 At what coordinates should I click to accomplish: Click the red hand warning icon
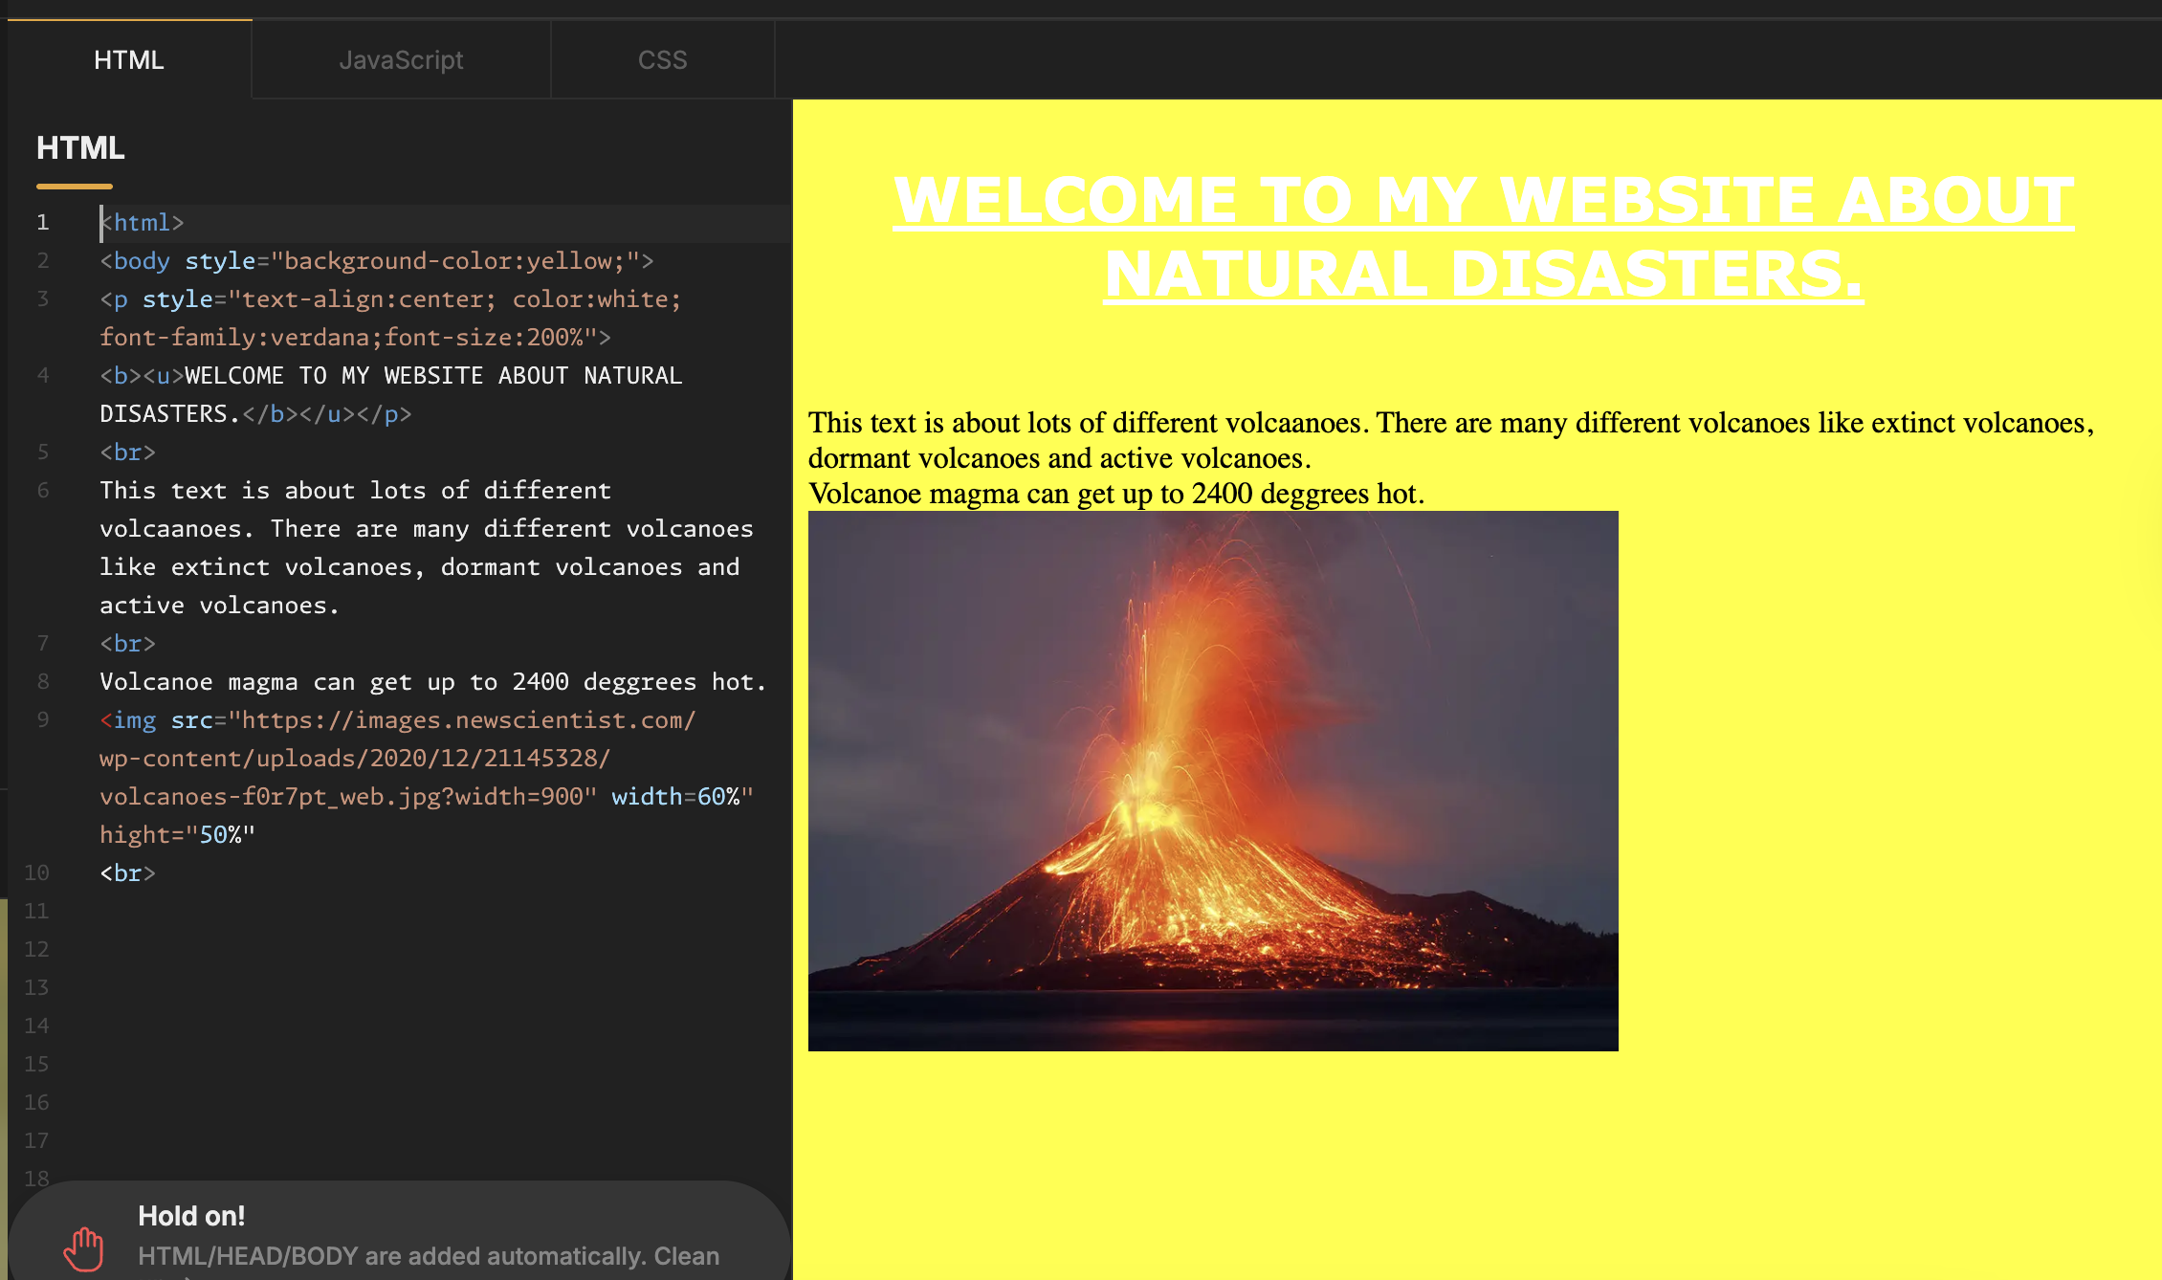click(x=84, y=1248)
